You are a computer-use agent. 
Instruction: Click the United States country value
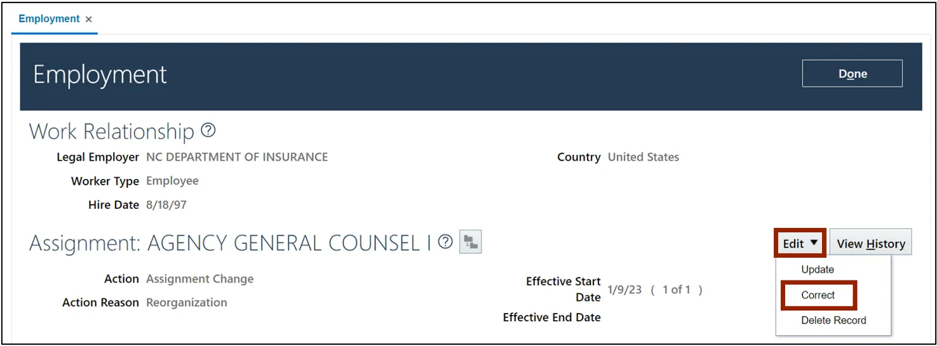point(643,157)
